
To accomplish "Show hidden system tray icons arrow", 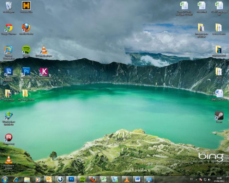I will (197, 179).
